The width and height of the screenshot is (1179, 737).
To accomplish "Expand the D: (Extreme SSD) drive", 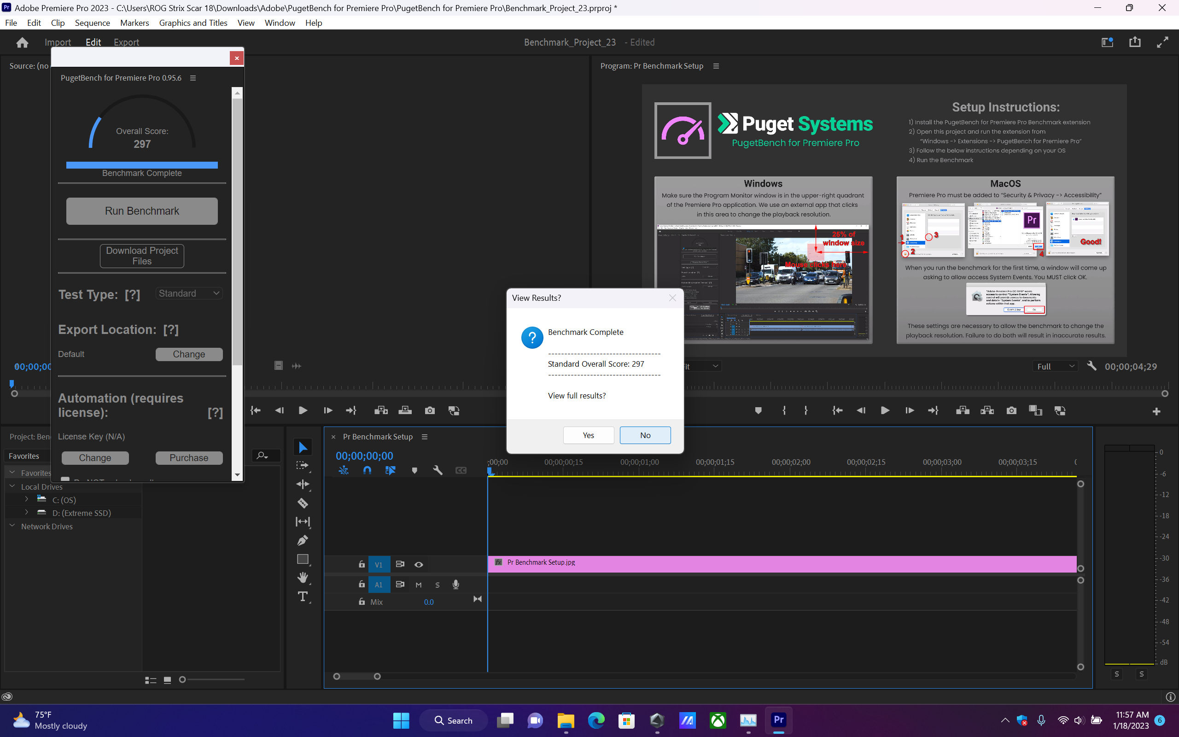I will [26, 512].
